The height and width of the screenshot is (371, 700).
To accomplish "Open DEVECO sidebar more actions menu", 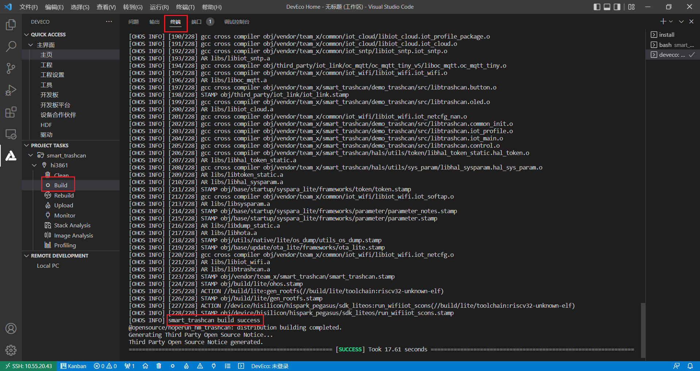I will (x=109, y=21).
